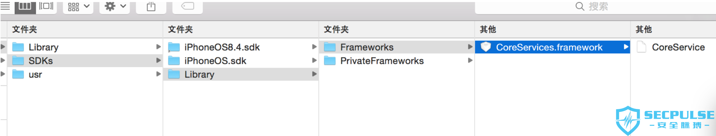Switch to cover flow view

[x=46, y=6]
